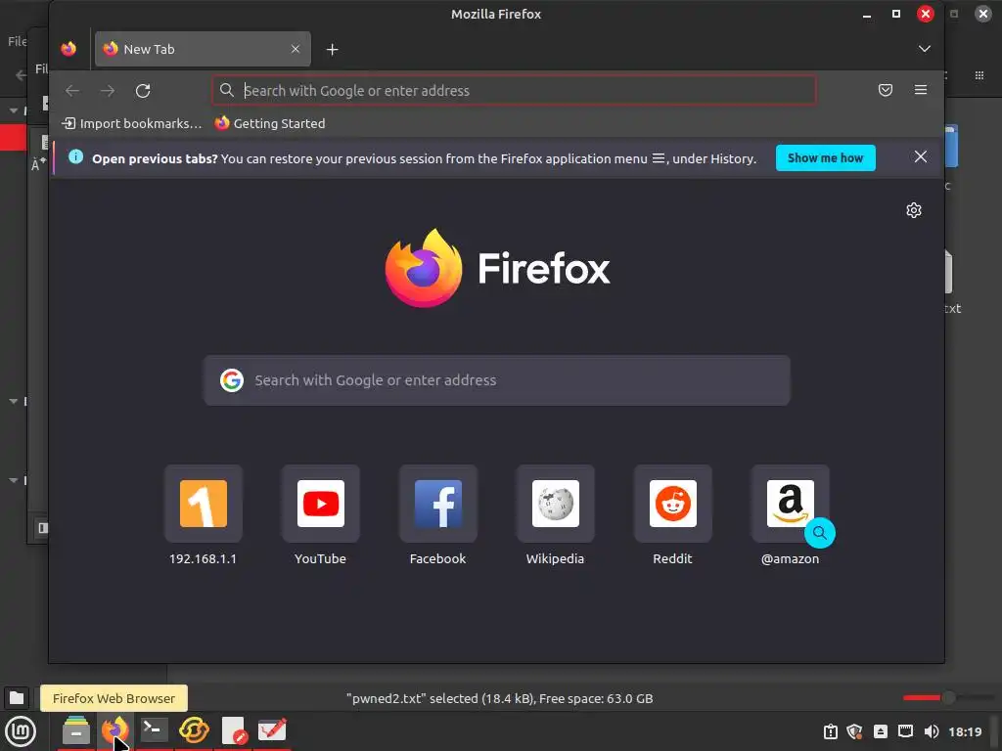Reload the current page
Image resolution: width=1002 pixels, height=751 pixels.
pyautogui.click(x=143, y=91)
